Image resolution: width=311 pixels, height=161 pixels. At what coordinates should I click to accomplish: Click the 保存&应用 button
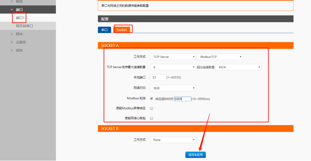point(195,155)
